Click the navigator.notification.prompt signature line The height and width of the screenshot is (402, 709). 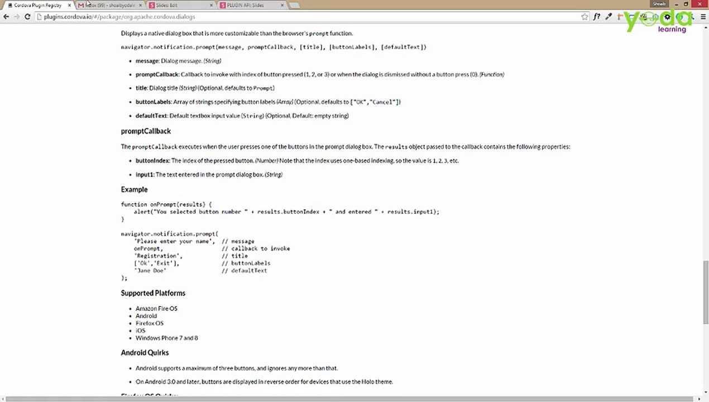[274, 47]
